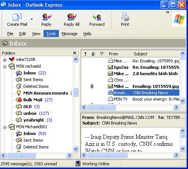Click the down arrow of folder list scrollbar
188x169 pixels.
(x=76, y=149)
